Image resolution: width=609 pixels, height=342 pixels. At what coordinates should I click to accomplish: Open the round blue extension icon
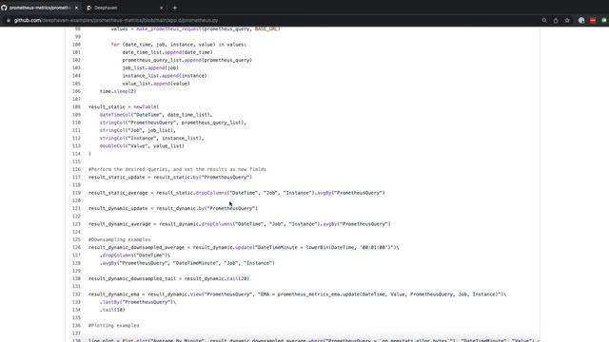coord(581,21)
